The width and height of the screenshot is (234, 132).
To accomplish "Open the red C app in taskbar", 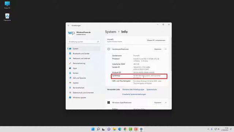I will (136, 129).
